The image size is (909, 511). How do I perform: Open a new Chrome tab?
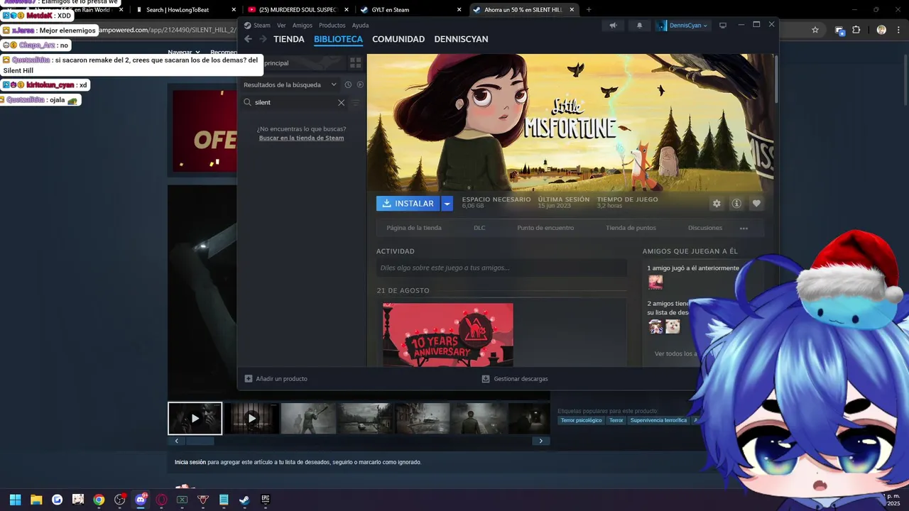[589, 10]
